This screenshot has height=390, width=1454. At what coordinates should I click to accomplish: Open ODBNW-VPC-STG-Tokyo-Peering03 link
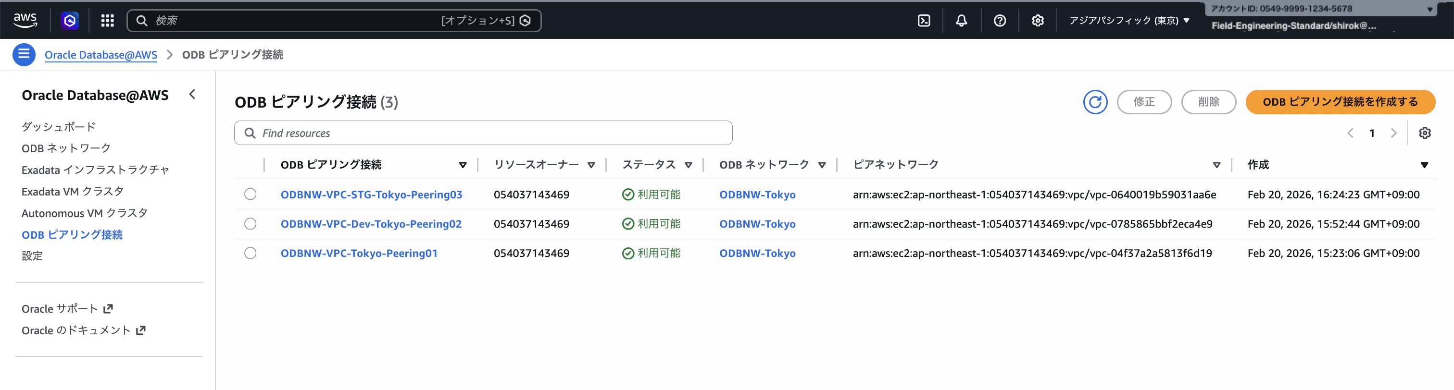point(371,195)
